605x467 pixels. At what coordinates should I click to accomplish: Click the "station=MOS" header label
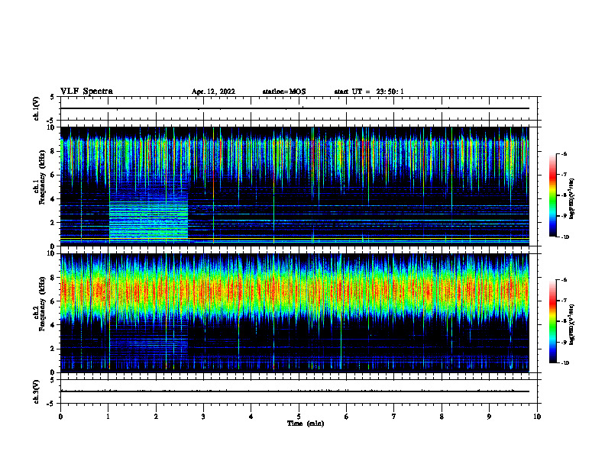[x=284, y=92]
